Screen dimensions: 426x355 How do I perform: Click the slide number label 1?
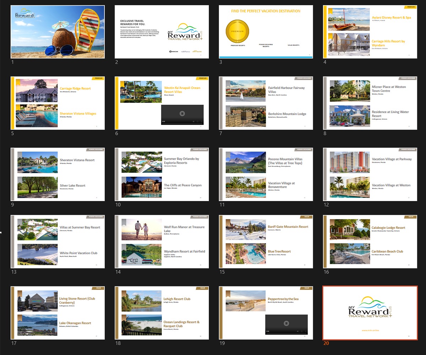[12, 62]
